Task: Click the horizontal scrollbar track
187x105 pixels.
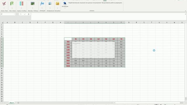Action: 148,103
